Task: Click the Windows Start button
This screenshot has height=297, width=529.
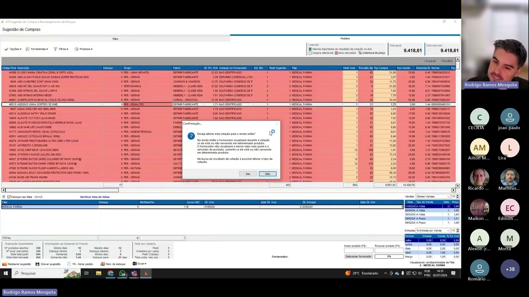Action: 6,273
